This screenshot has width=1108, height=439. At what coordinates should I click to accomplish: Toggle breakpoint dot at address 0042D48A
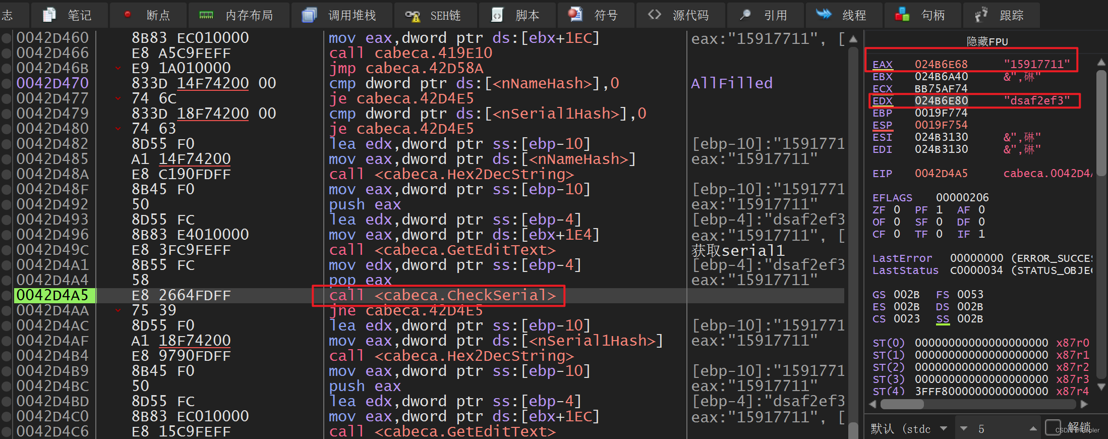pyautogui.click(x=6, y=174)
